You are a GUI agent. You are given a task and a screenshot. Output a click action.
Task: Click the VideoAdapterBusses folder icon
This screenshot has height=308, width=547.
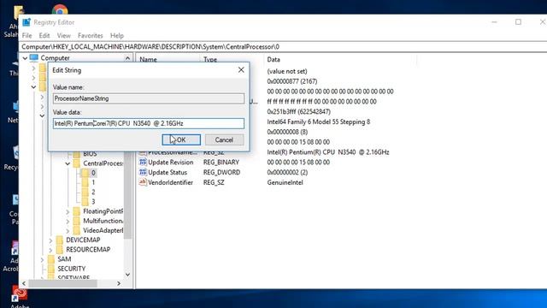click(77, 230)
